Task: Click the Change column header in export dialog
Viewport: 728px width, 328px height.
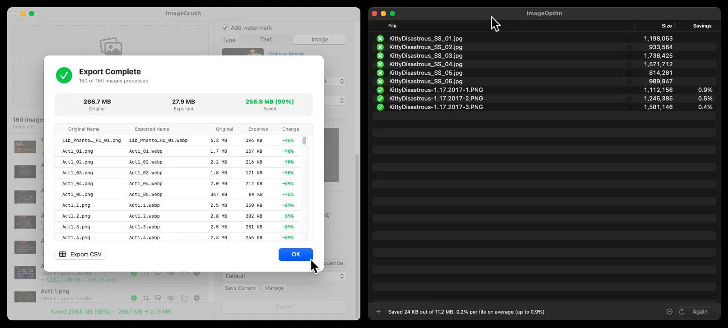Action: [x=291, y=129]
